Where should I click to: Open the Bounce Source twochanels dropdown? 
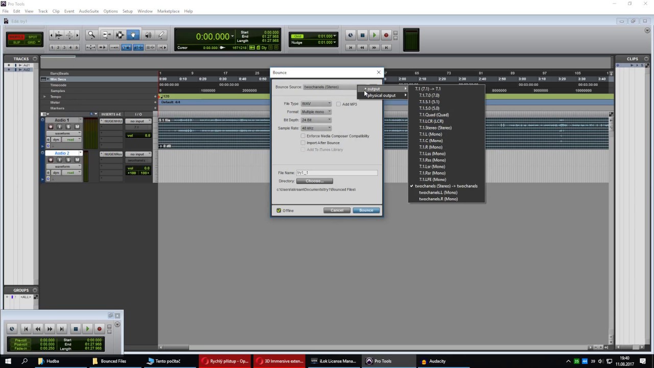point(331,87)
